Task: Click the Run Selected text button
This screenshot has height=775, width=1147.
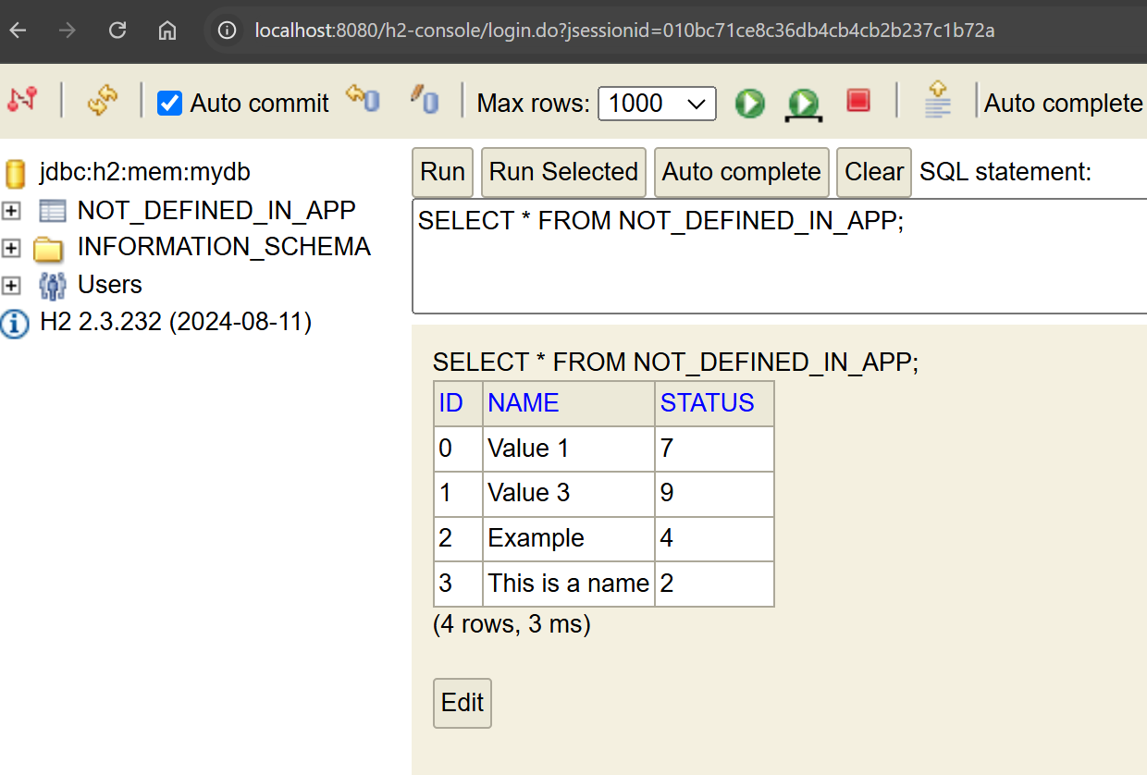Action: (x=563, y=172)
